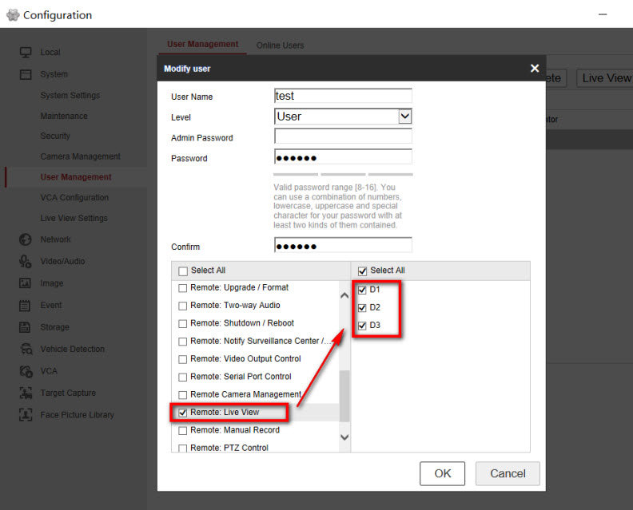Viewport: 633px width, 510px height.
Task: Close the Modify user dialog
Action: 535,69
